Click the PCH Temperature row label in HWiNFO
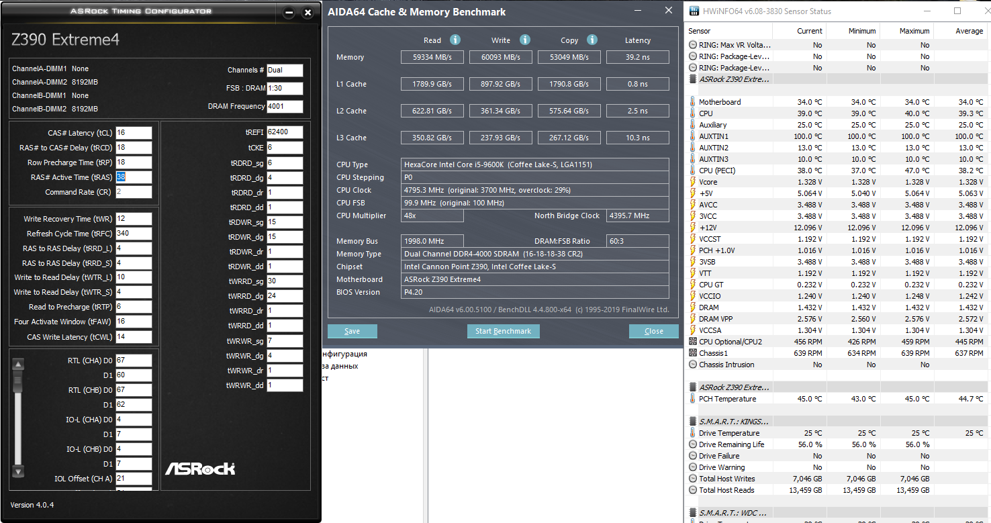Viewport: 991px width, 523px height. 727,399
